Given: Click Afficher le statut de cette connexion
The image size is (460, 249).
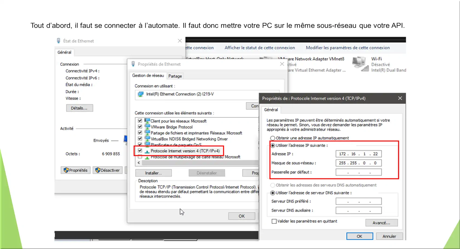Looking at the screenshot, I should tap(260, 48).
